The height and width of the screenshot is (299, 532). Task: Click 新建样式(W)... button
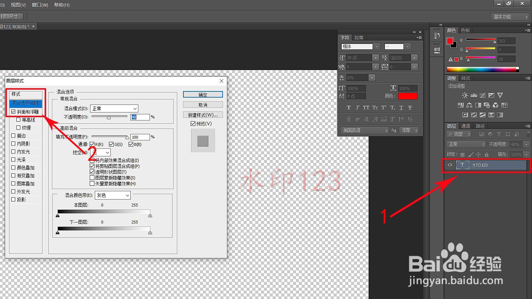tap(203, 115)
